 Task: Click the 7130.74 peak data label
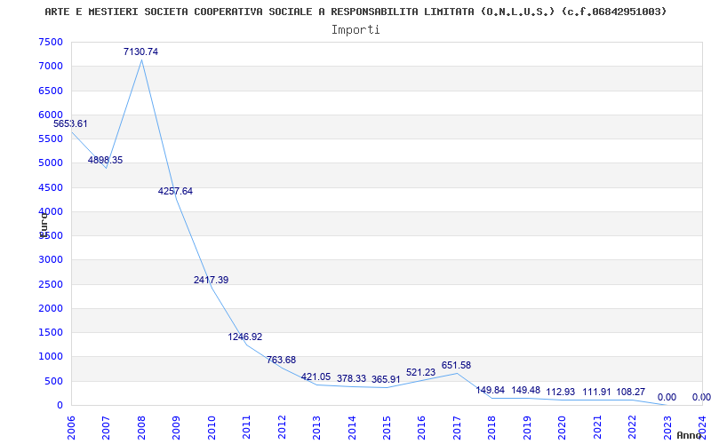[x=140, y=52]
